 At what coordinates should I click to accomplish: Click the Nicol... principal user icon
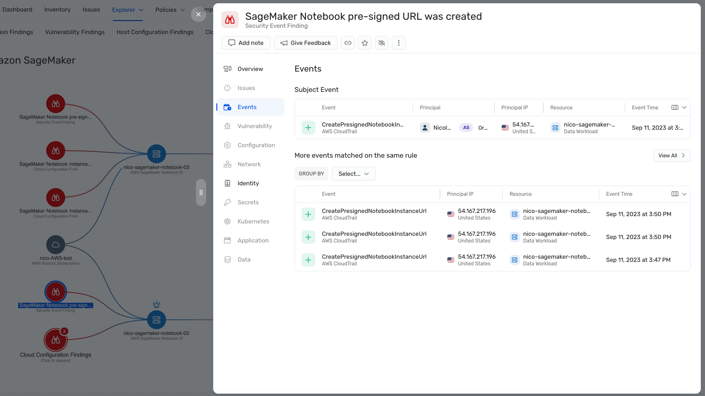(425, 128)
